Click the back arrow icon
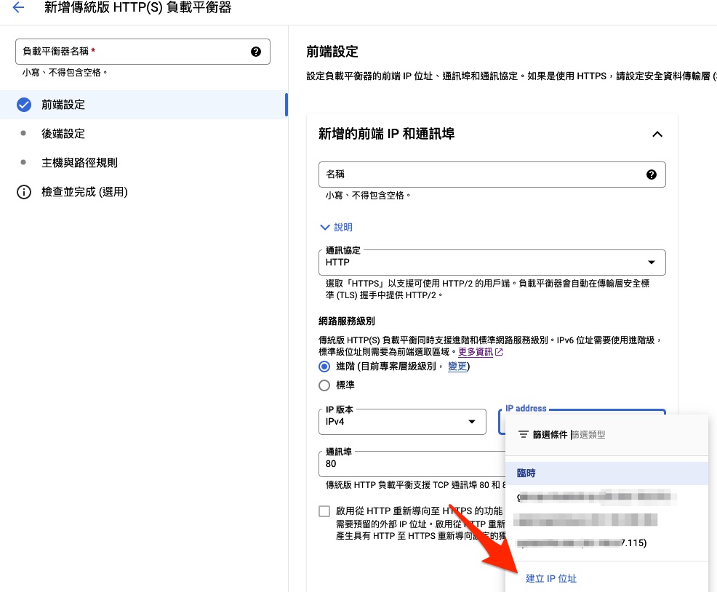 (18, 8)
